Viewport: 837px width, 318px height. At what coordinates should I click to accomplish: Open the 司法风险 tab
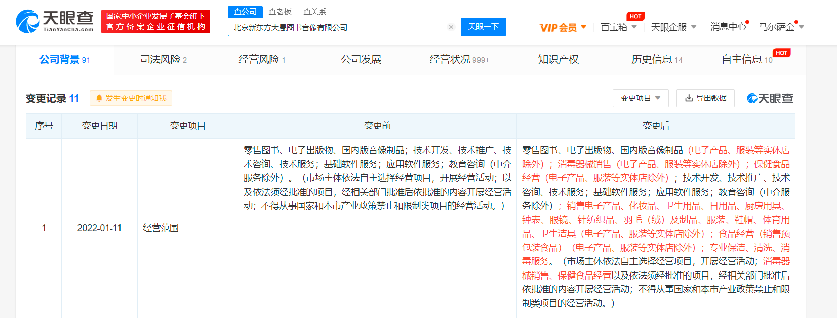[164, 60]
